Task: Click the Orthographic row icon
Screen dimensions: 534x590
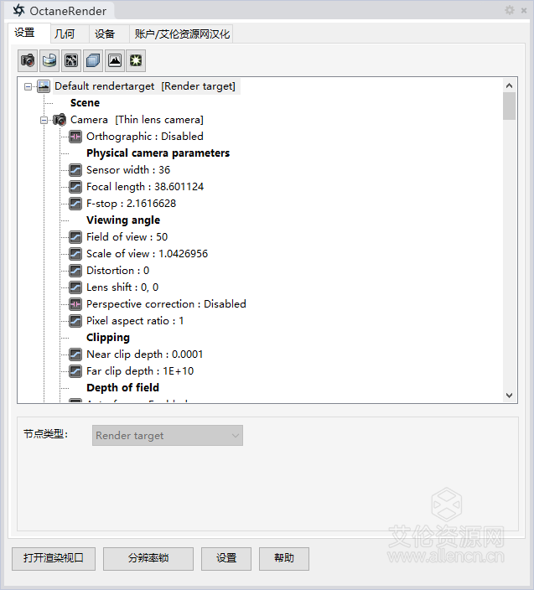Action: [75, 137]
